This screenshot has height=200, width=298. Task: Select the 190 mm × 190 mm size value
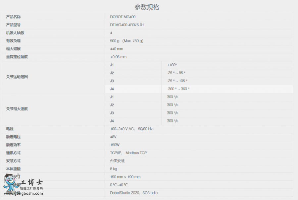[125, 177]
